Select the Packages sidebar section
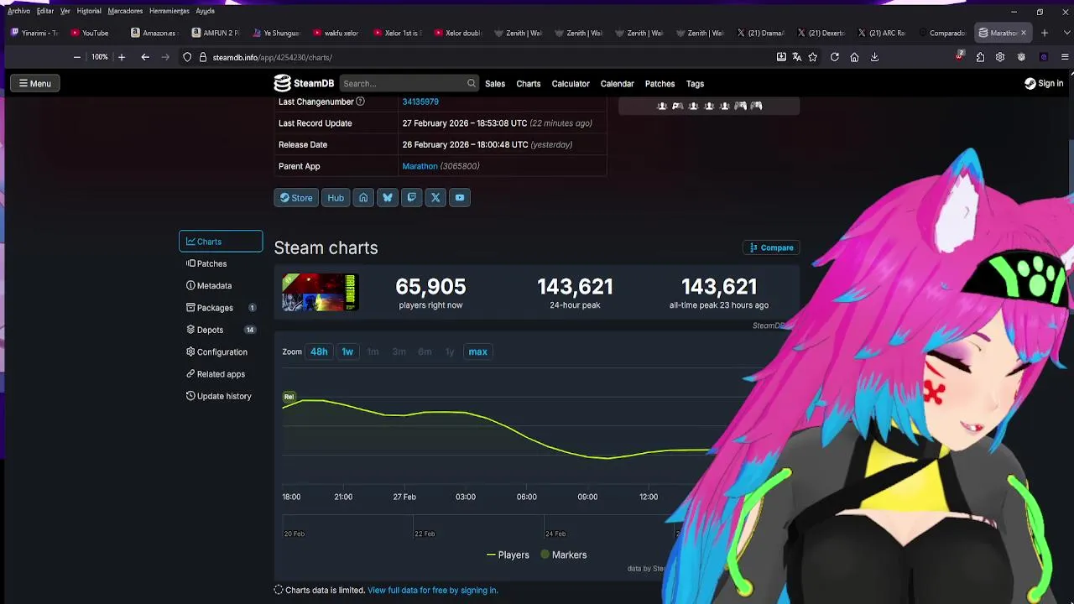The image size is (1074, 604). click(x=221, y=308)
